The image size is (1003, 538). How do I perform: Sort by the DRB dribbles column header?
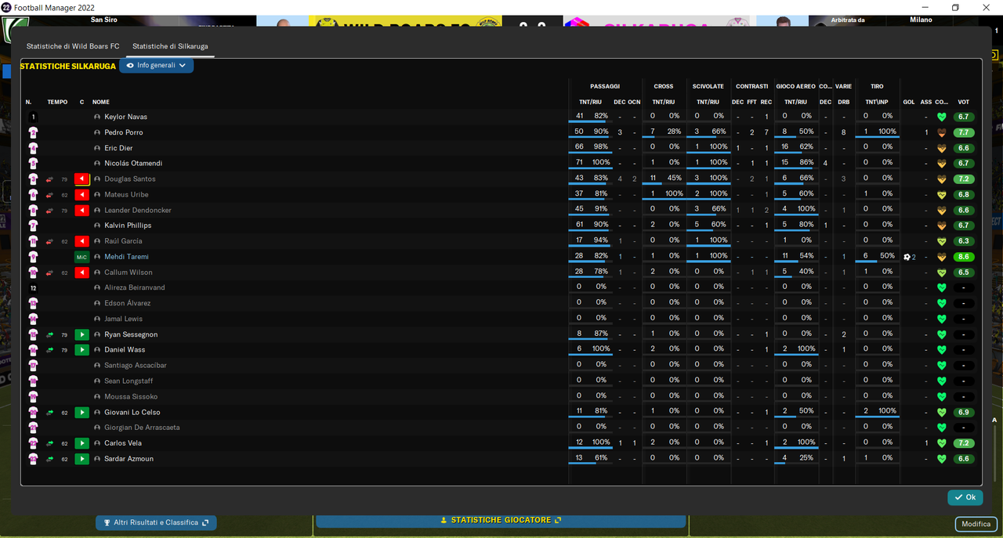click(x=844, y=102)
